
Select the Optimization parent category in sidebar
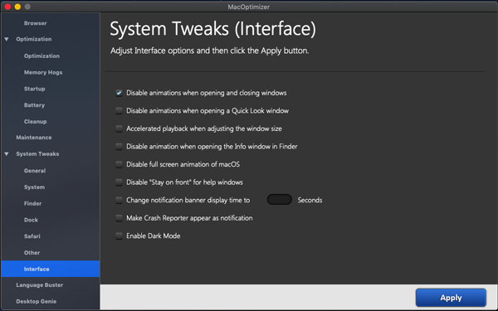(x=34, y=39)
